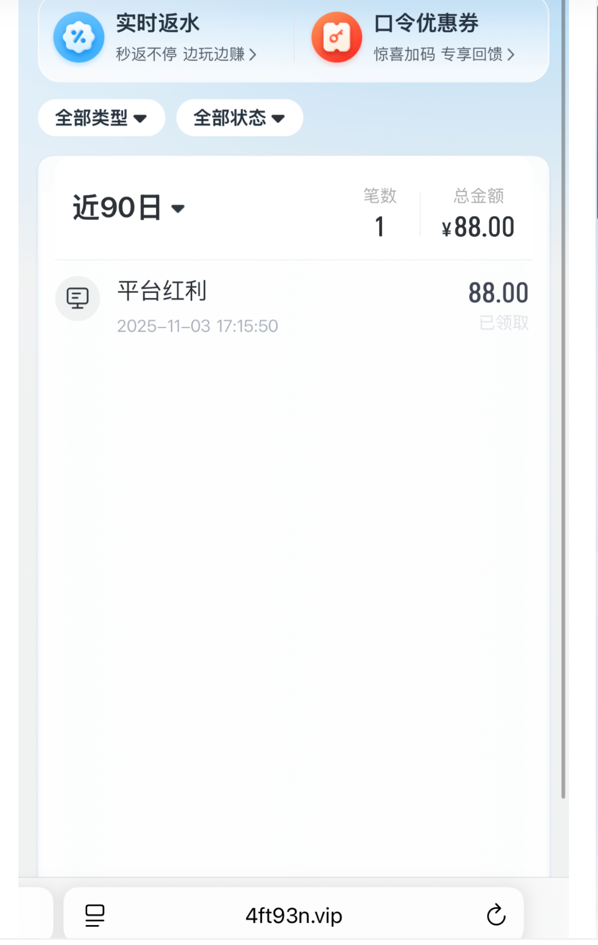Image resolution: width=598 pixels, height=945 pixels.
Task: Click the 2025-11-03 17:15:50 timestamp
Action: tap(198, 326)
